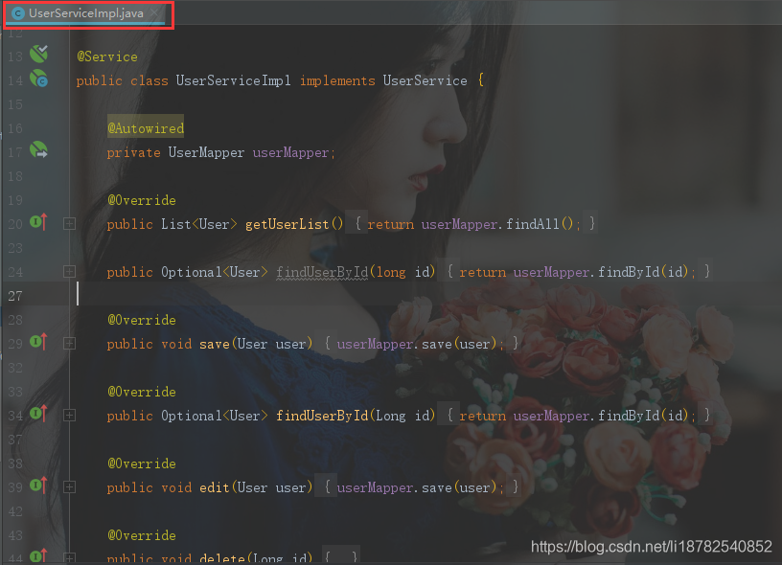Open the UserServiceImpl.java tab

[86, 13]
